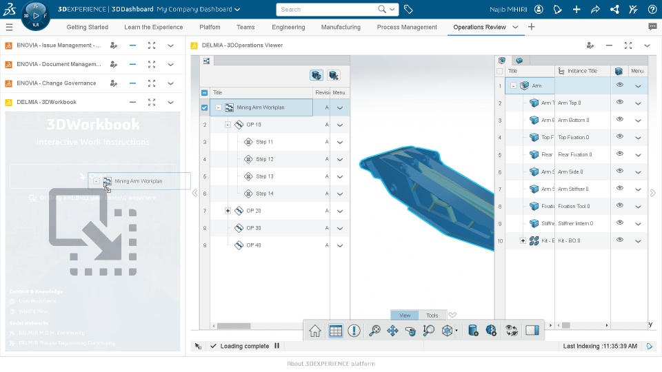Open the help question mark icon
The width and height of the screenshot is (662, 372).
652,9
